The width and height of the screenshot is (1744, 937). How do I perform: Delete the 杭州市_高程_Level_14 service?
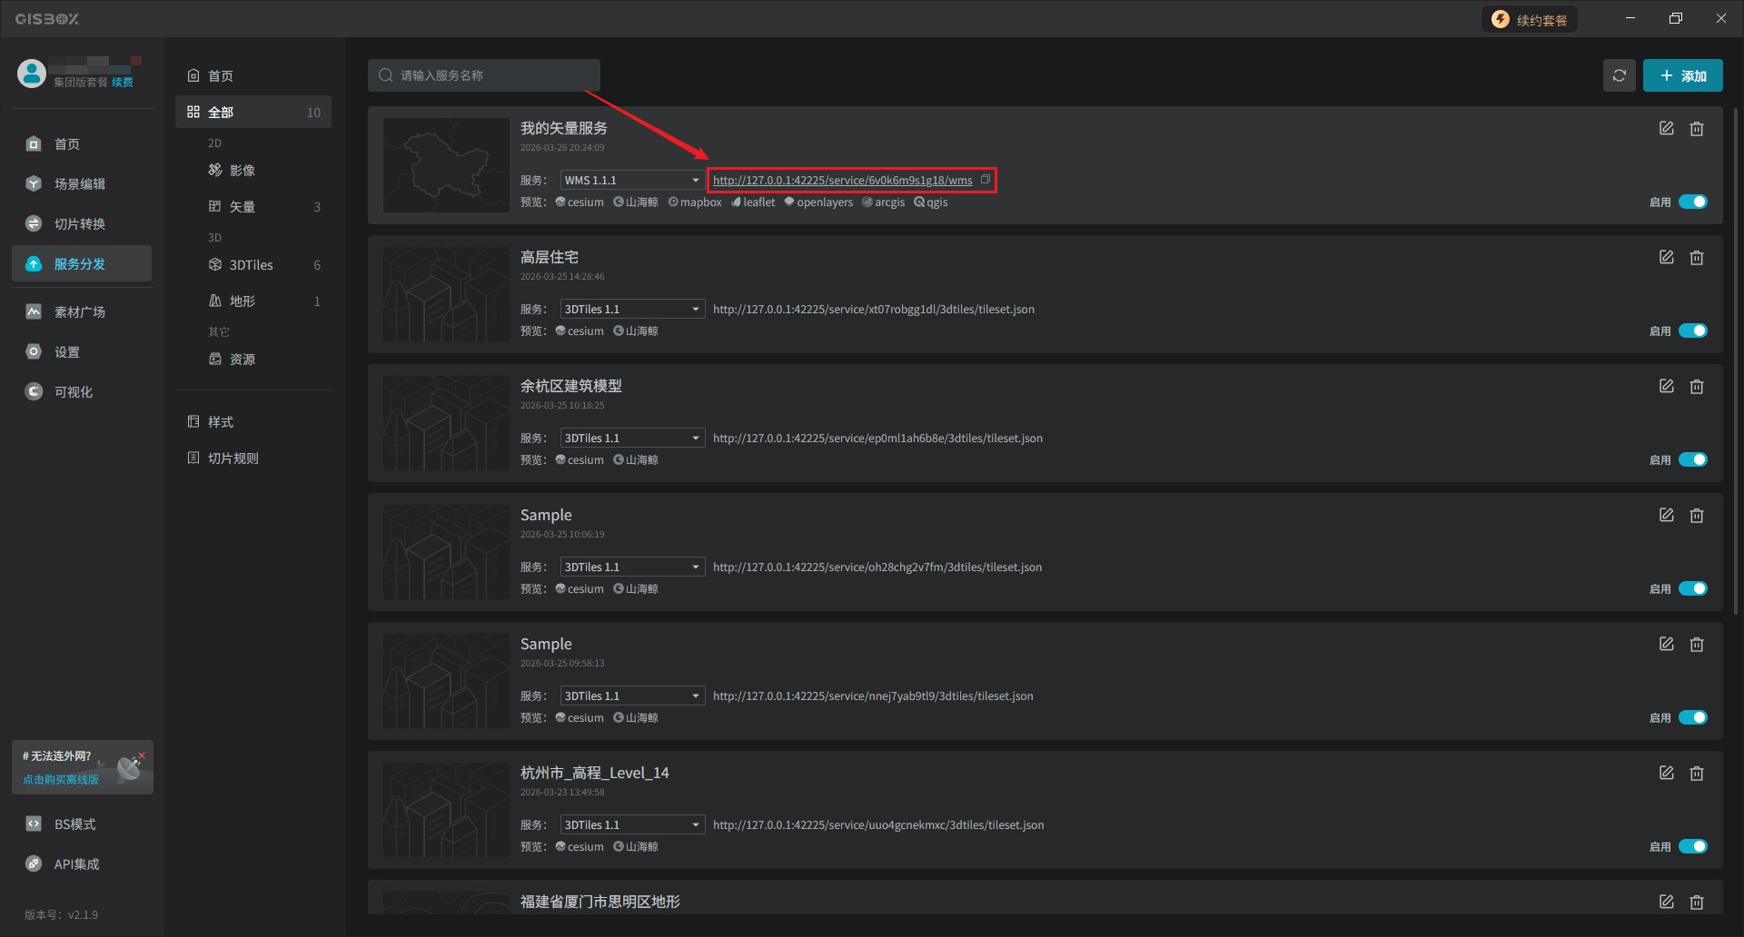coord(1696,774)
